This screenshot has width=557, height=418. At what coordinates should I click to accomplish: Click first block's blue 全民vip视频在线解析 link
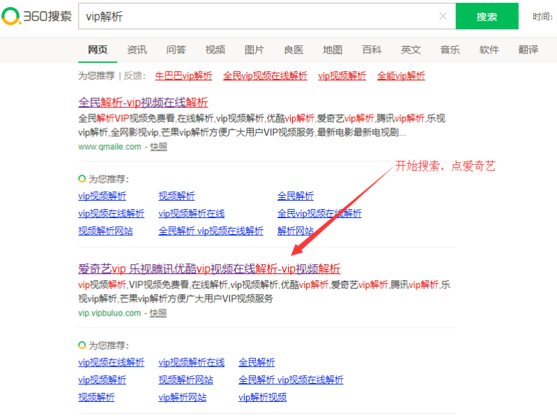pos(319,213)
